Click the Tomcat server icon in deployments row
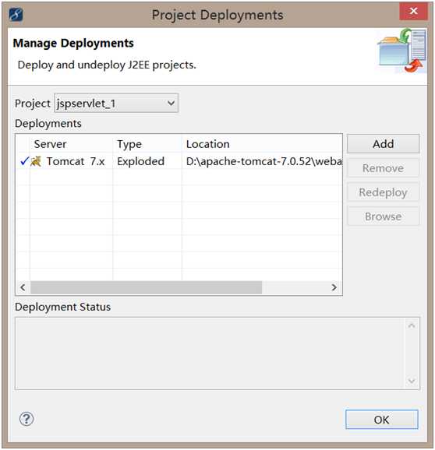The width and height of the screenshot is (435, 450). pyautogui.click(x=36, y=161)
